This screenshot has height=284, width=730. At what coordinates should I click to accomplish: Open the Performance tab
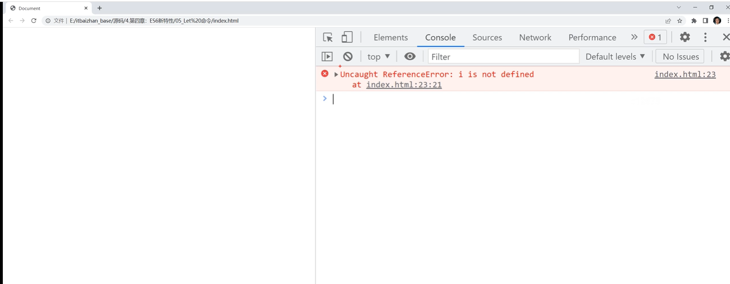(x=592, y=37)
